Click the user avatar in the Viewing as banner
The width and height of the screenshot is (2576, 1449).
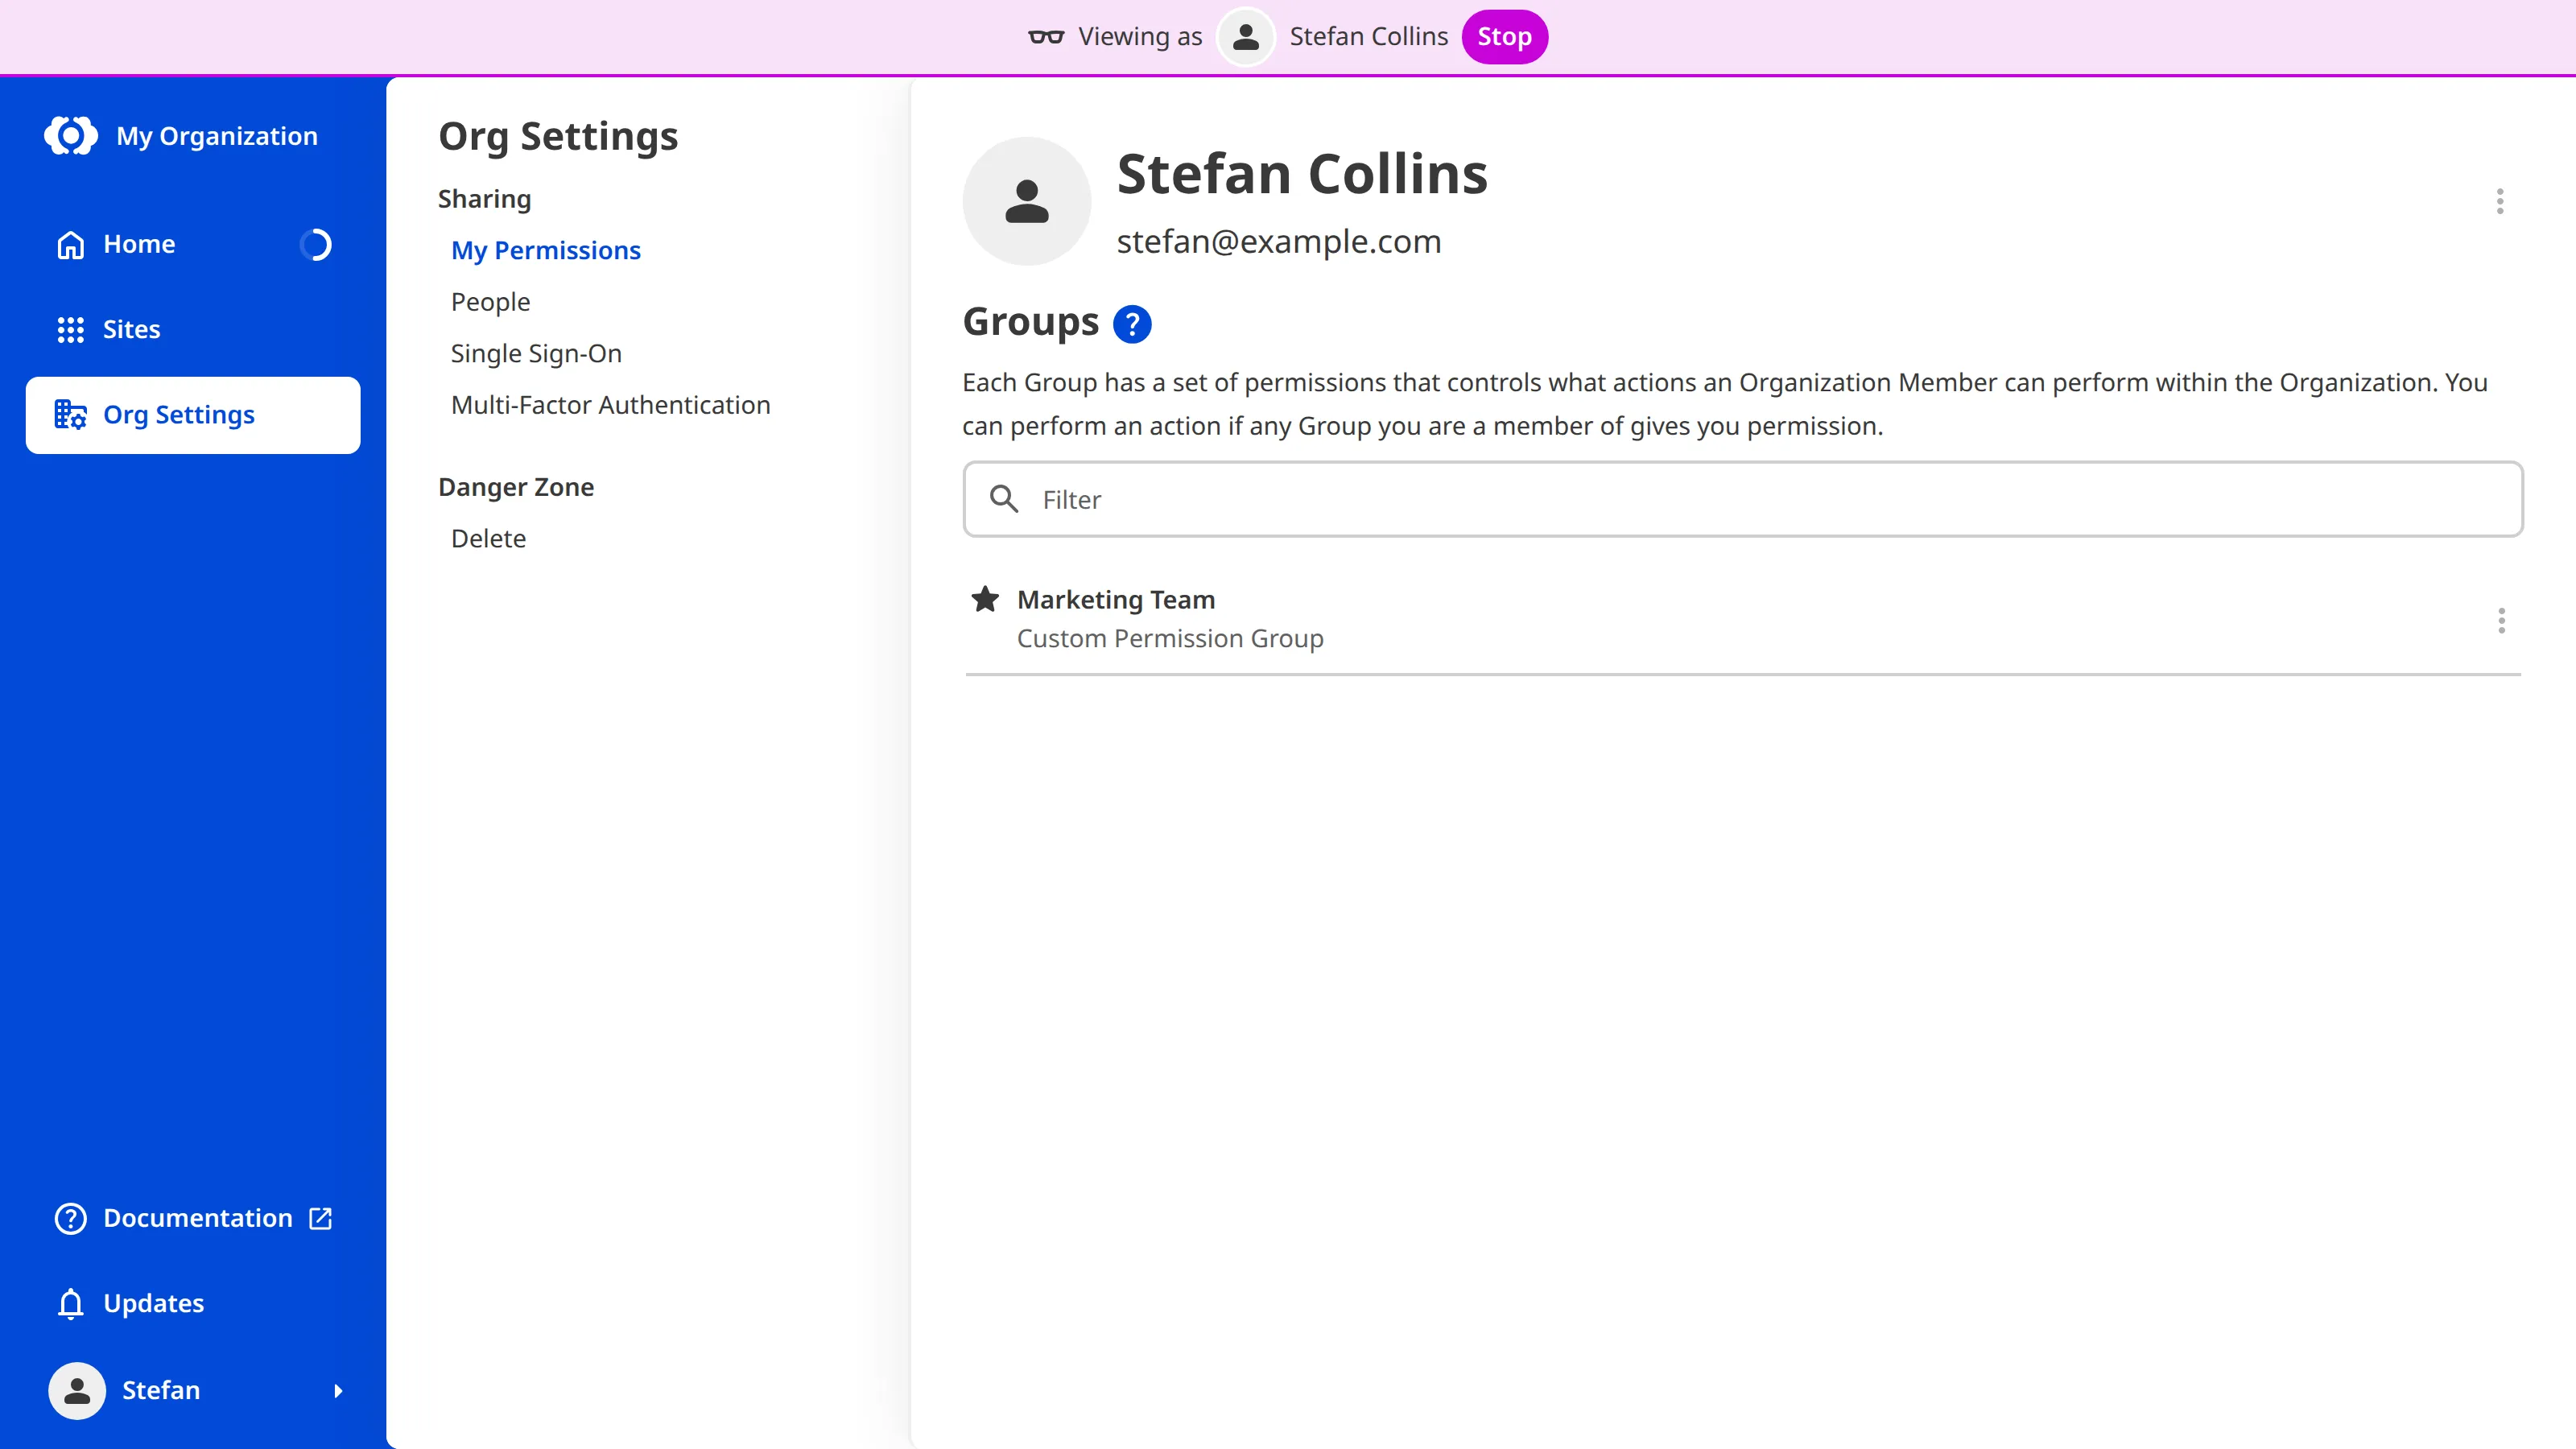[1245, 37]
